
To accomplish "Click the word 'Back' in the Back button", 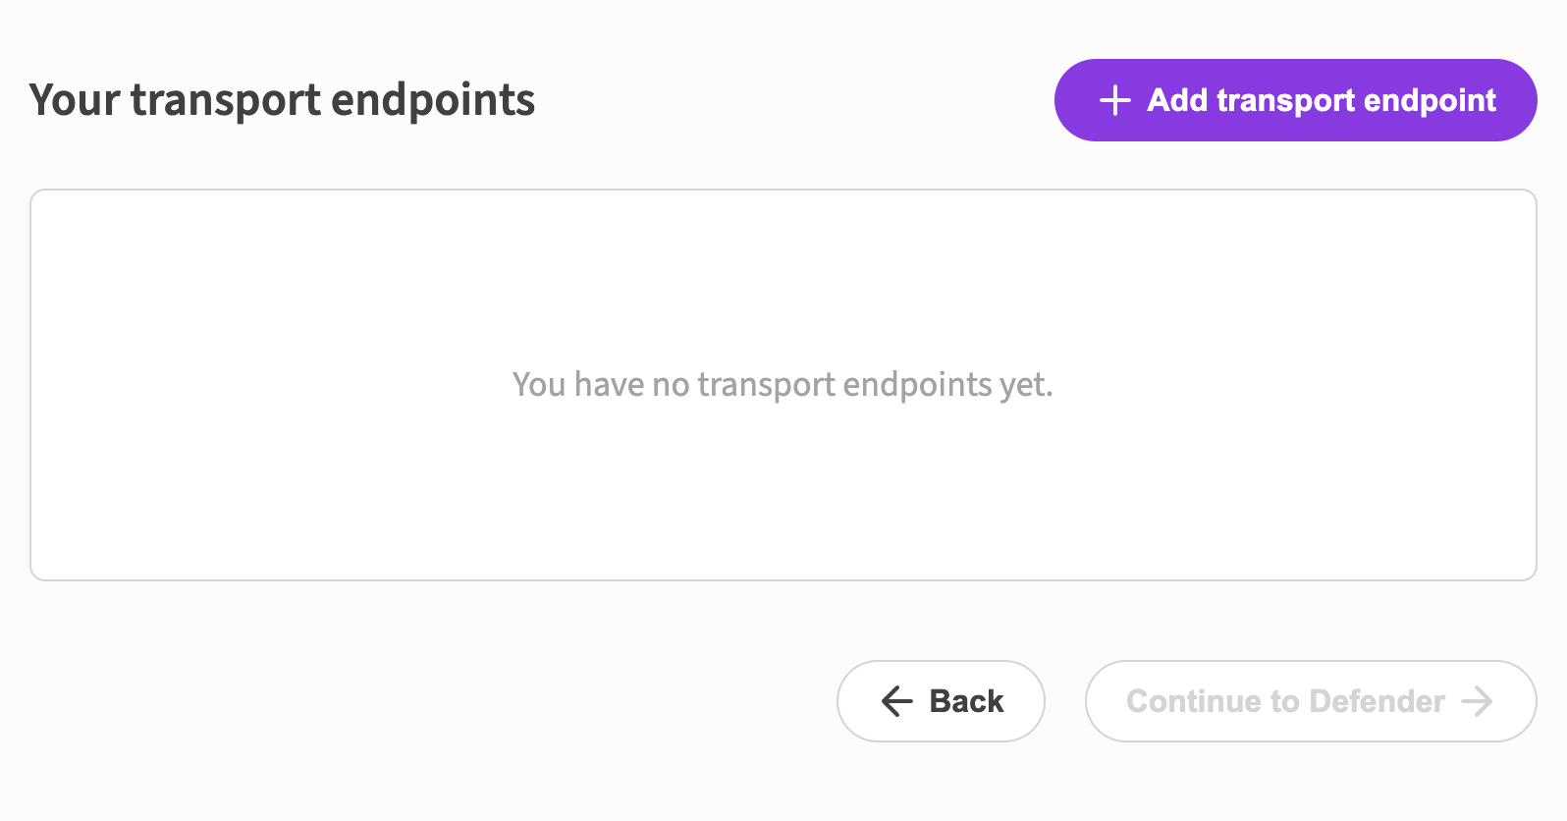I will [966, 701].
